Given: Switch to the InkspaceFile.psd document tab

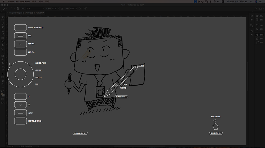Looking at the screenshot, I should pyautogui.click(x=25, y=13).
